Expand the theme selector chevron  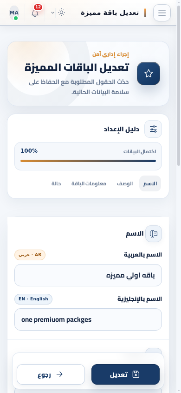(x=53, y=13)
